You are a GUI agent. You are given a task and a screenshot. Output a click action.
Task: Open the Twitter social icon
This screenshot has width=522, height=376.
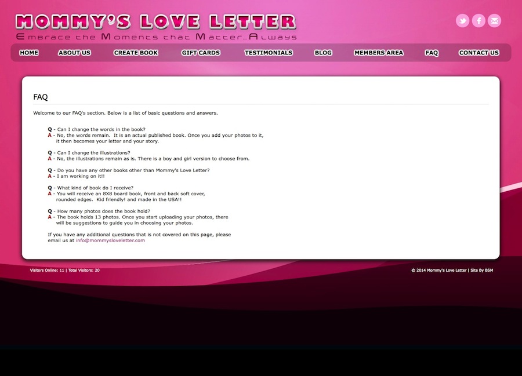coord(462,21)
